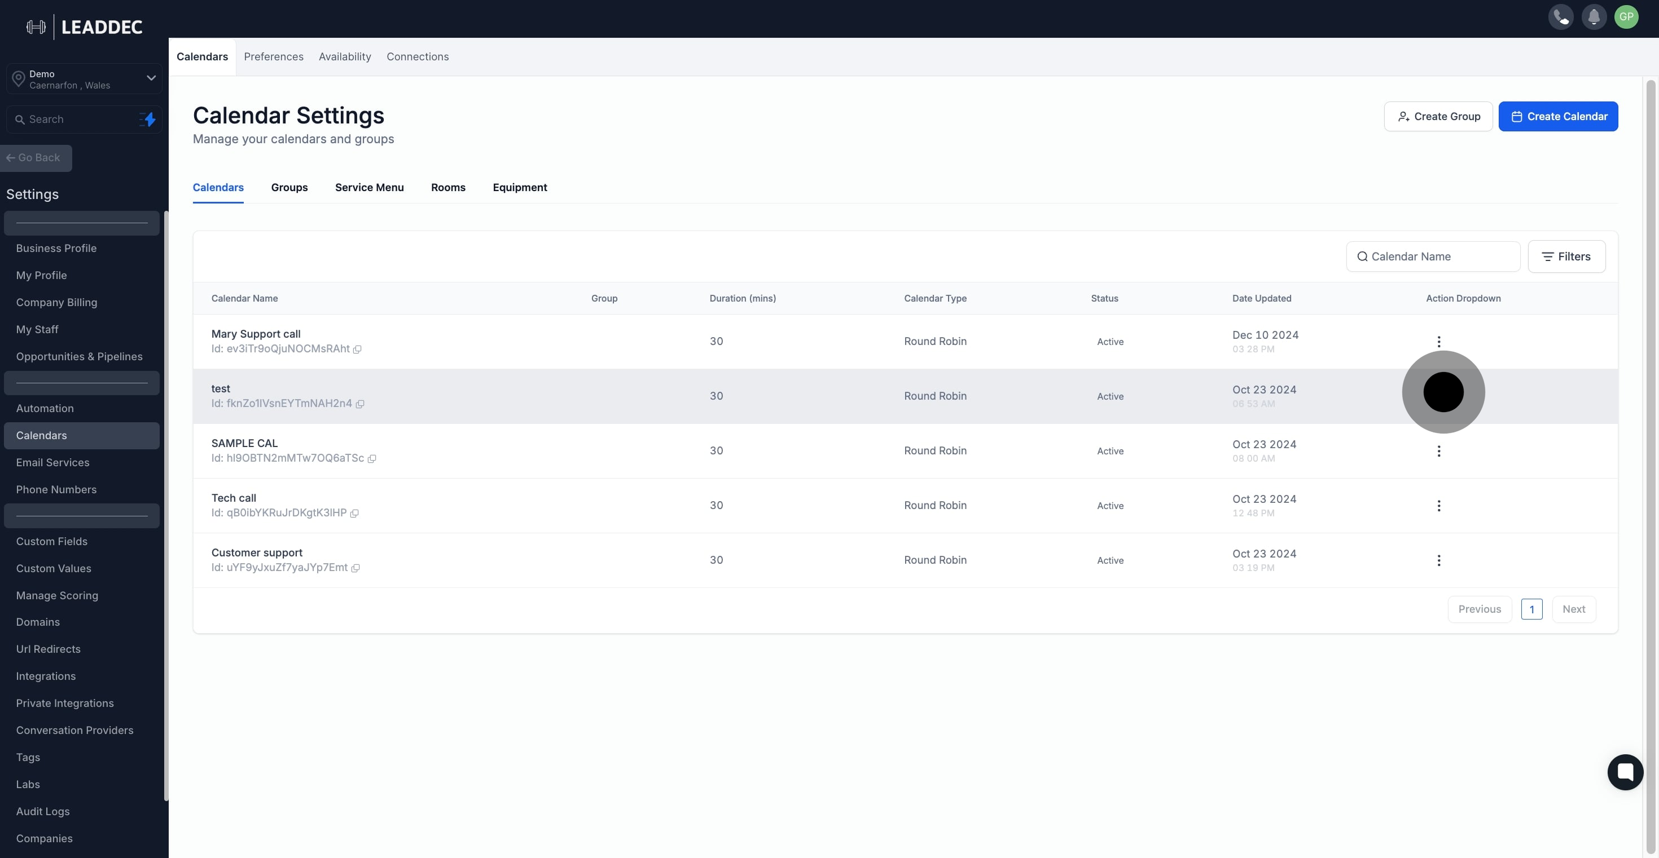
Task: Open the phone dialer icon
Action: (1560, 17)
